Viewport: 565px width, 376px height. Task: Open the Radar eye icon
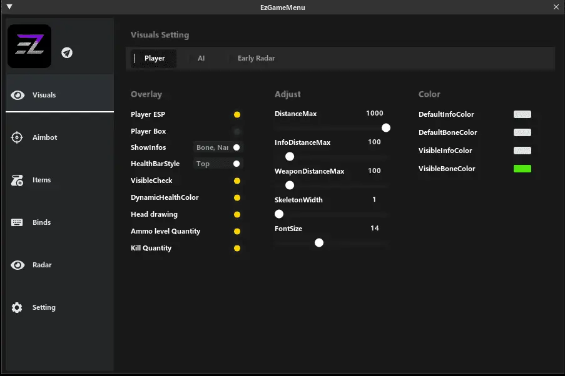(x=18, y=265)
